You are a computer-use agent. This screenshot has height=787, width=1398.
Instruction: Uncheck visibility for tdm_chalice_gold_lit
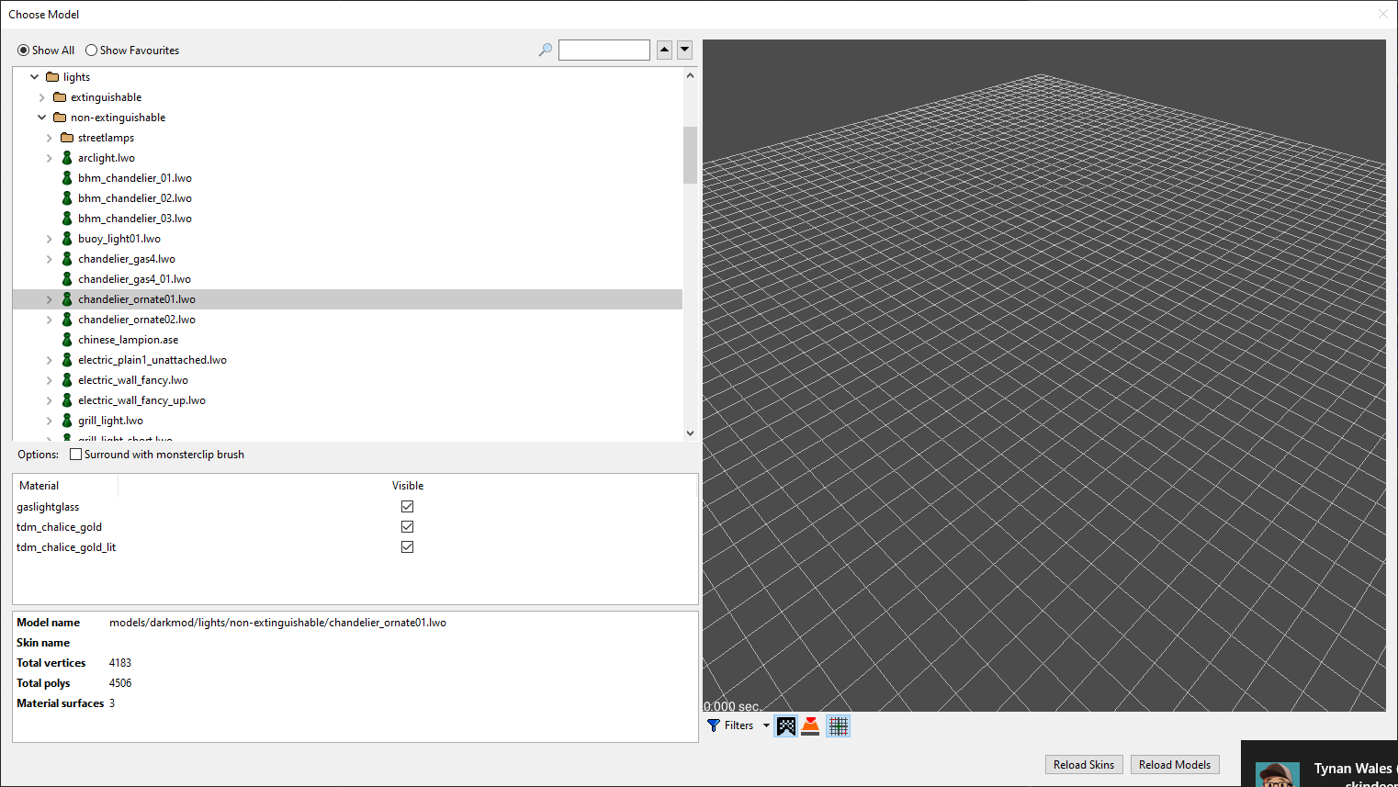(x=408, y=547)
